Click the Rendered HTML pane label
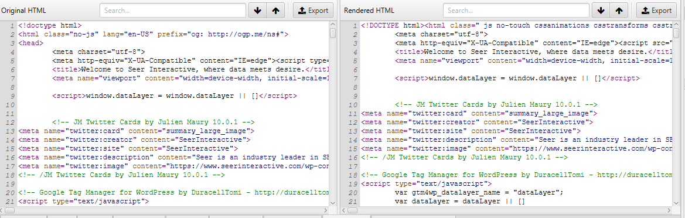 pos(369,11)
